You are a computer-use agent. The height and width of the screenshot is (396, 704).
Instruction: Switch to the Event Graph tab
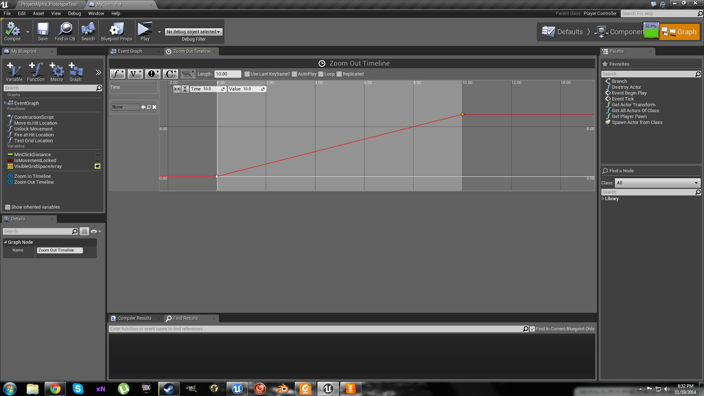(130, 51)
